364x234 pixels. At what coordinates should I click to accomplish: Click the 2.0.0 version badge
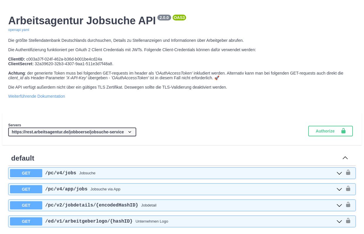coord(164,18)
